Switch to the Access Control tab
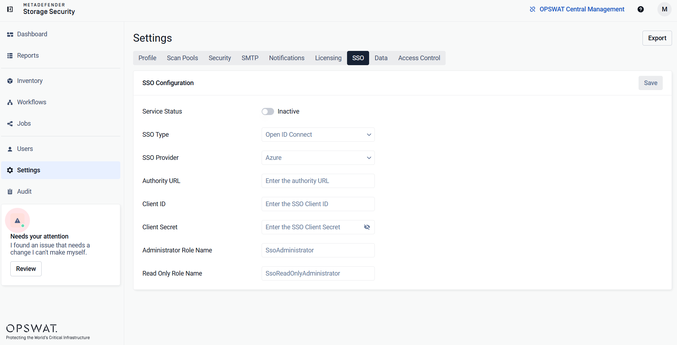This screenshot has width=677, height=345. point(419,58)
